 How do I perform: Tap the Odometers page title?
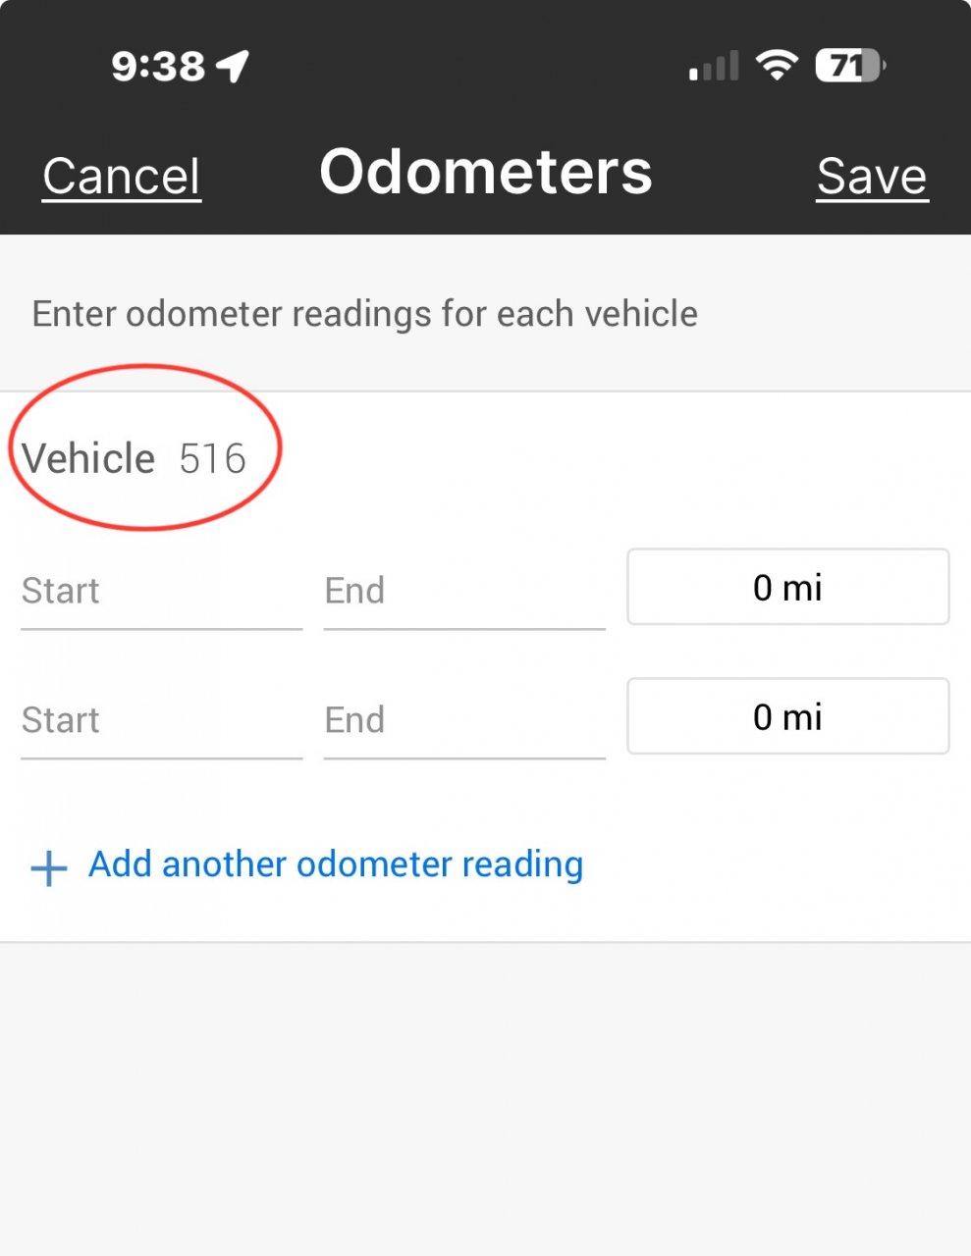(486, 172)
